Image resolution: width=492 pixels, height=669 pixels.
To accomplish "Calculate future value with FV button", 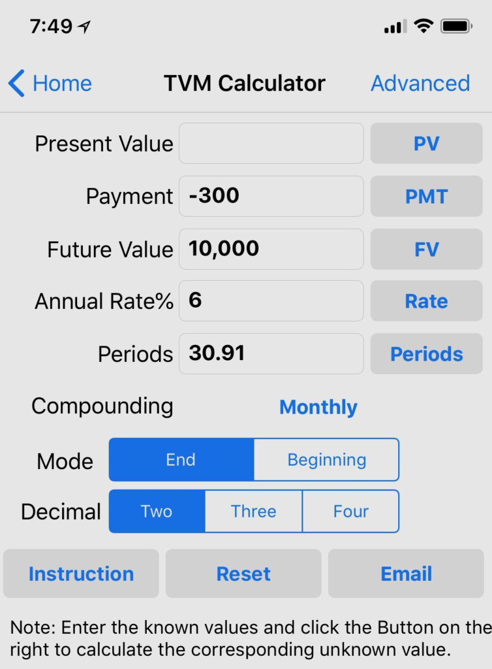I will coord(426,249).
